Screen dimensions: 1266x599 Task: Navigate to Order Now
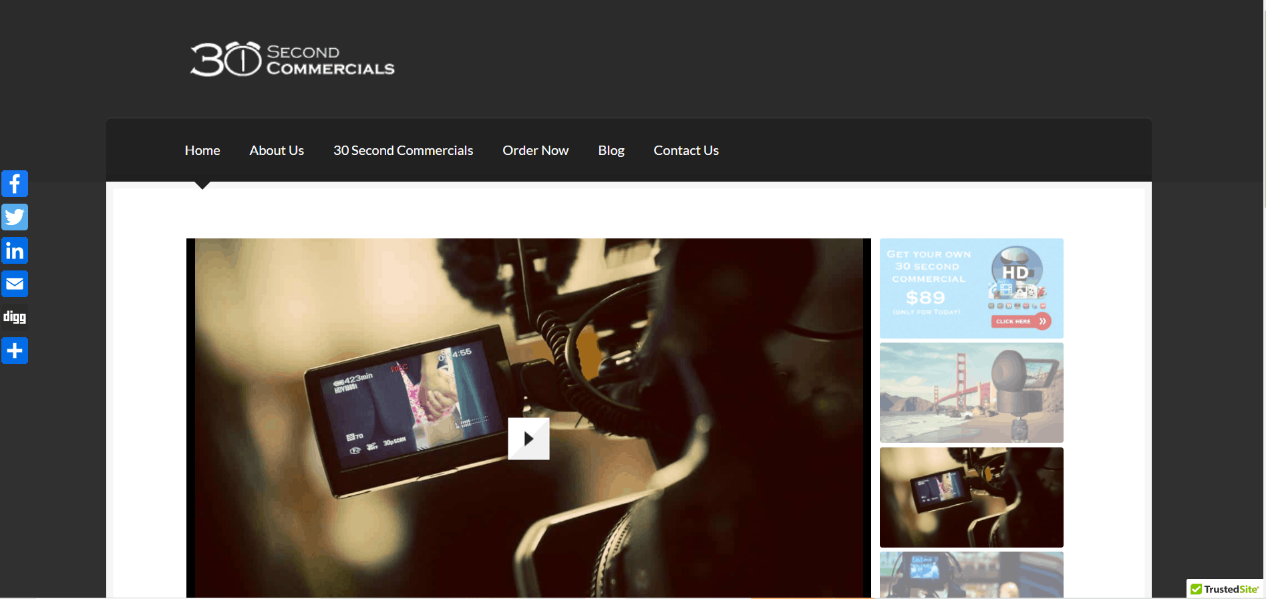click(x=535, y=151)
